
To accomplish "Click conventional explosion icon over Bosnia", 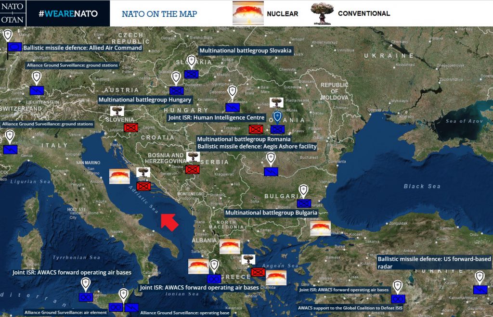I will coord(193,157).
